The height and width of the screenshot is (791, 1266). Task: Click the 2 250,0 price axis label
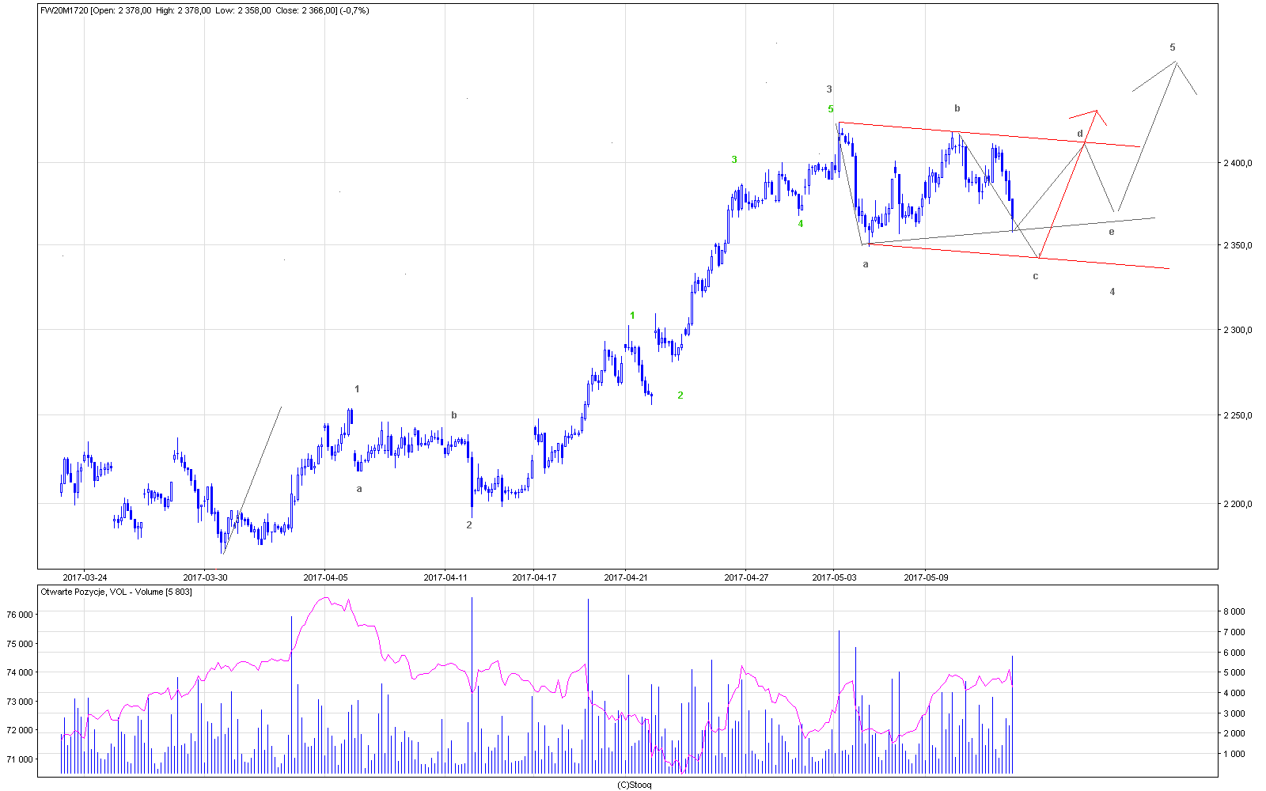point(1238,415)
